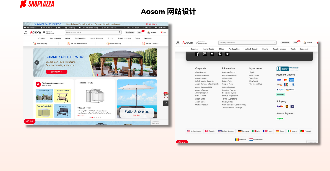Image resolution: width=330 pixels, height=171 pixels.
Task: Click Deliver to location pin in left screenshot
Action: [x=44, y=32]
